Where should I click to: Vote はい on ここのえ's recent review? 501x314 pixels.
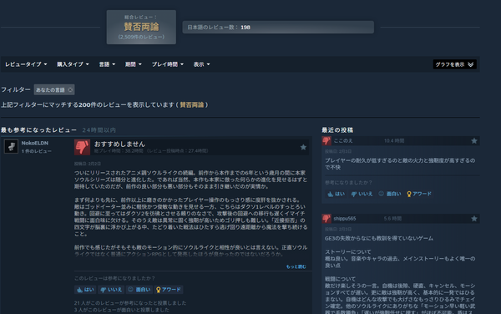tap(337, 194)
